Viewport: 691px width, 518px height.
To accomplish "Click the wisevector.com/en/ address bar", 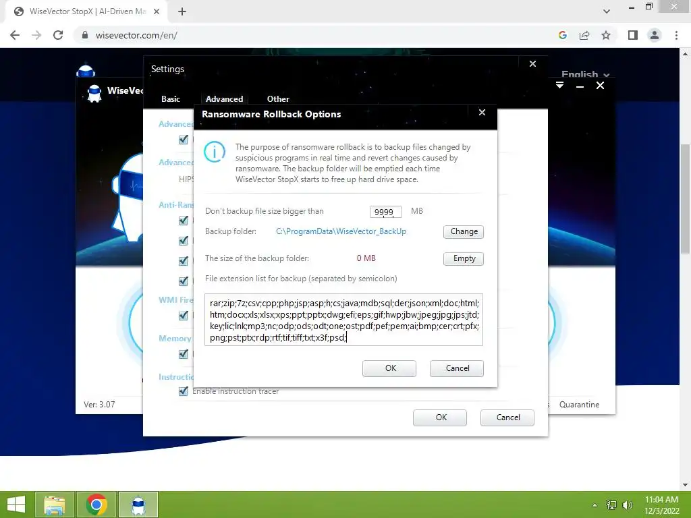I will click(313, 35).
